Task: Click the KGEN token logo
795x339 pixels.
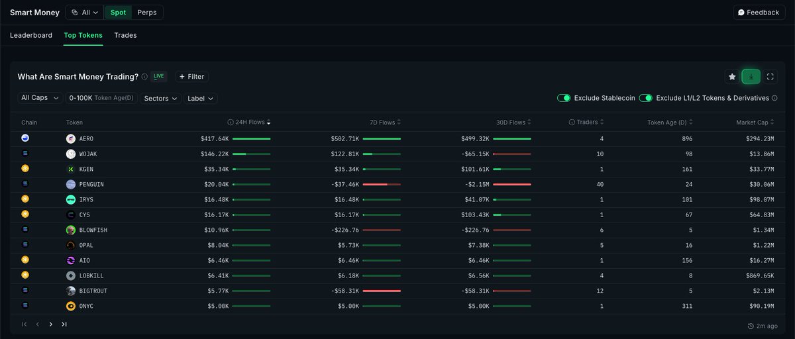Action: 71,169
